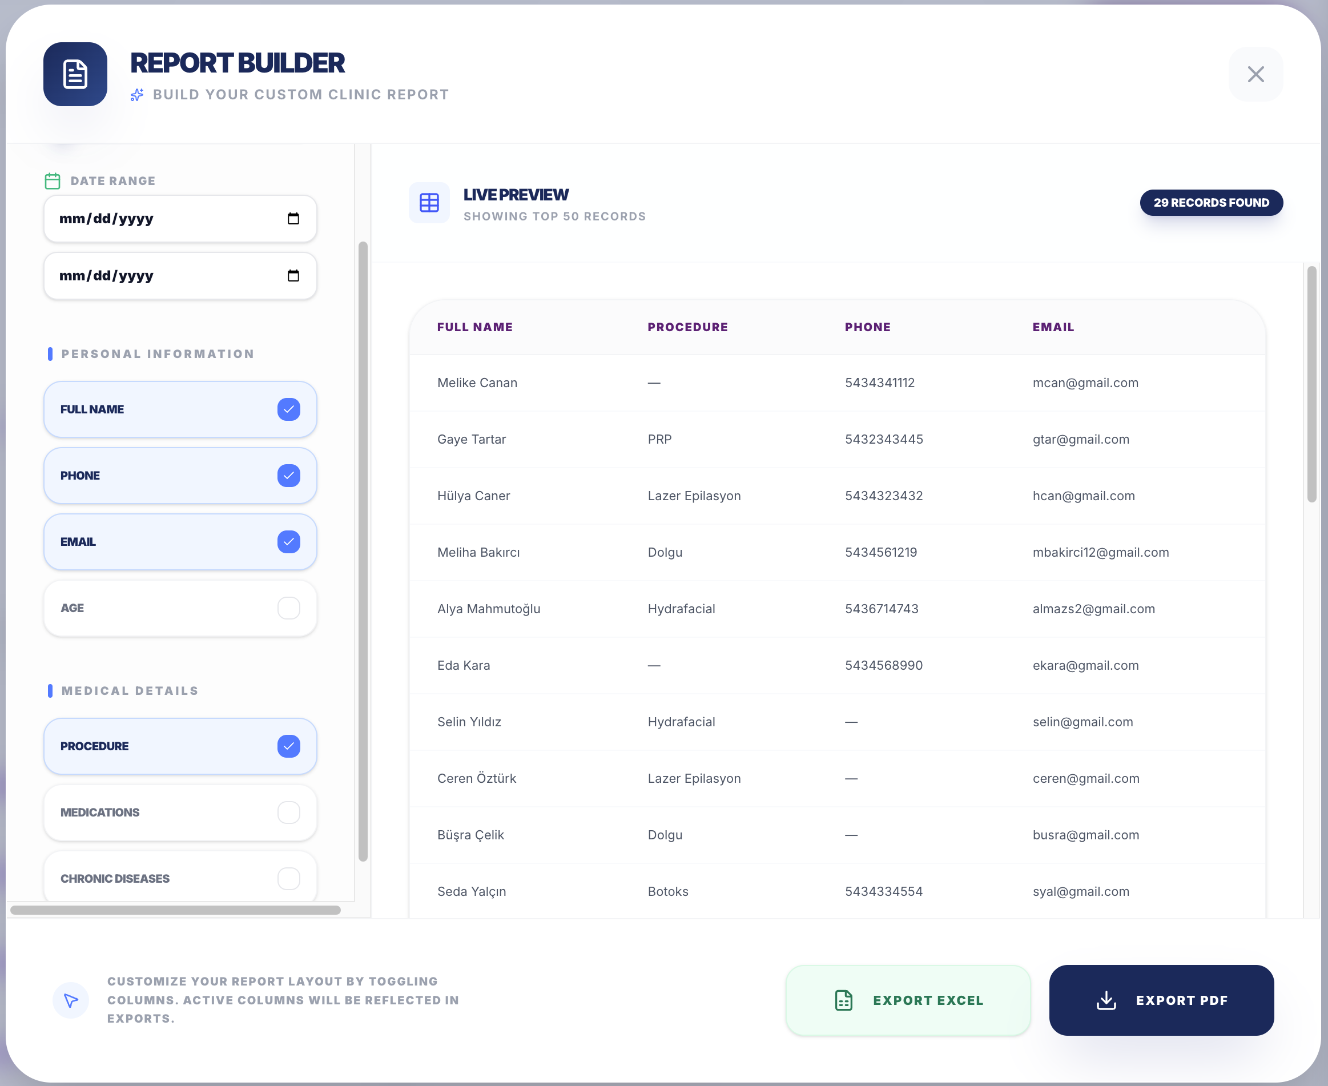The height and width of the screenshot is (1086, 1328).
Task: Click the Personal Information section heading
Action: point(158,353)
